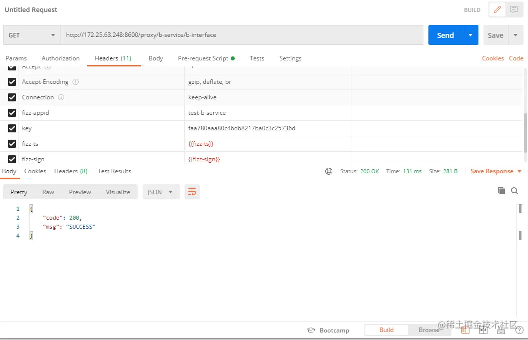Uncheck the fizz-sign header checkbox
This screenshot has width=528, height=340.
[x=12, y=159]
